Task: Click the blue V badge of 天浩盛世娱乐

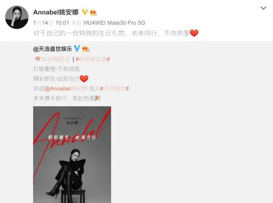Action: pos(77,49)
